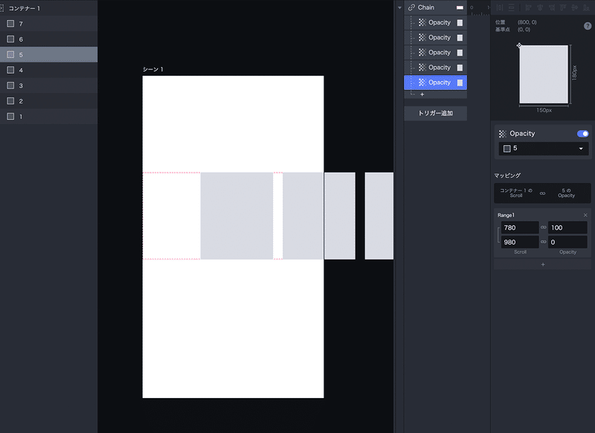
Task: Click the link icon between 980 and 0
Action: [544, 242]
